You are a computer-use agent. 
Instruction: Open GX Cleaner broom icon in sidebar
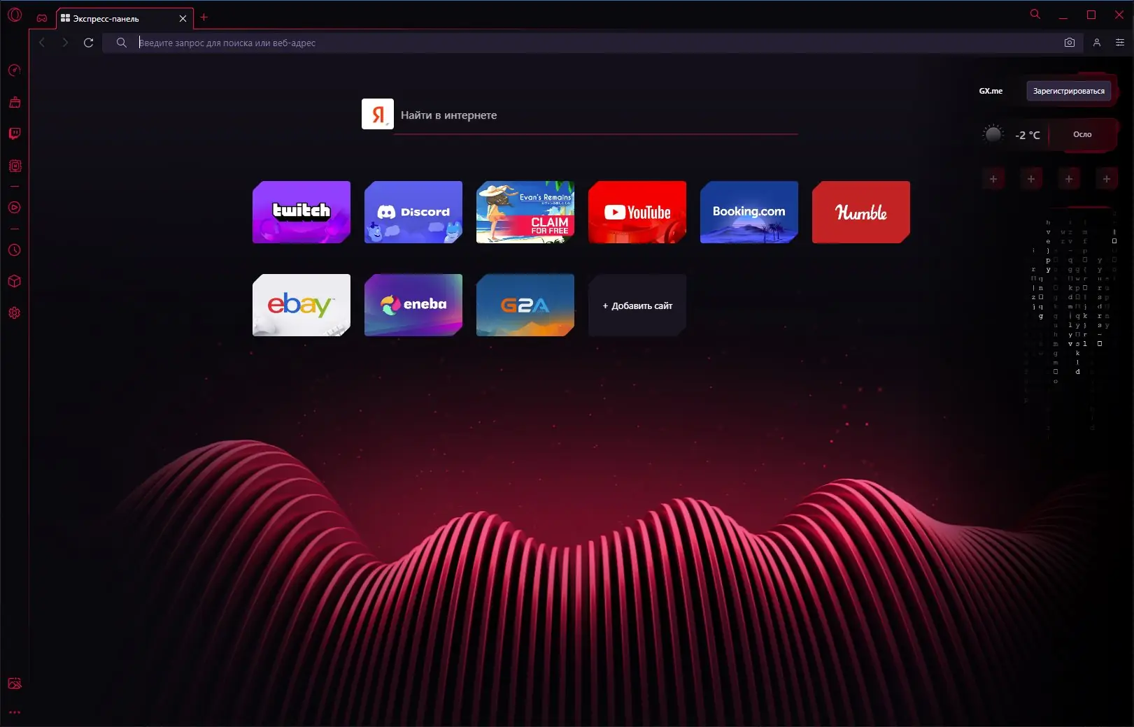(x=15, y=102)
